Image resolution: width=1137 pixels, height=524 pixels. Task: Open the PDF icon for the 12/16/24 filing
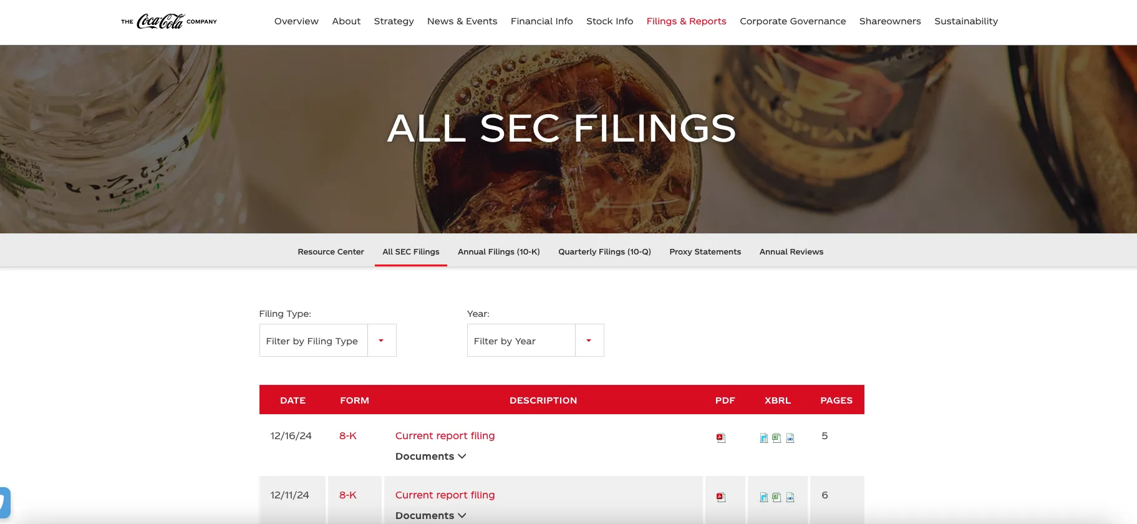(x=721, y=438)
